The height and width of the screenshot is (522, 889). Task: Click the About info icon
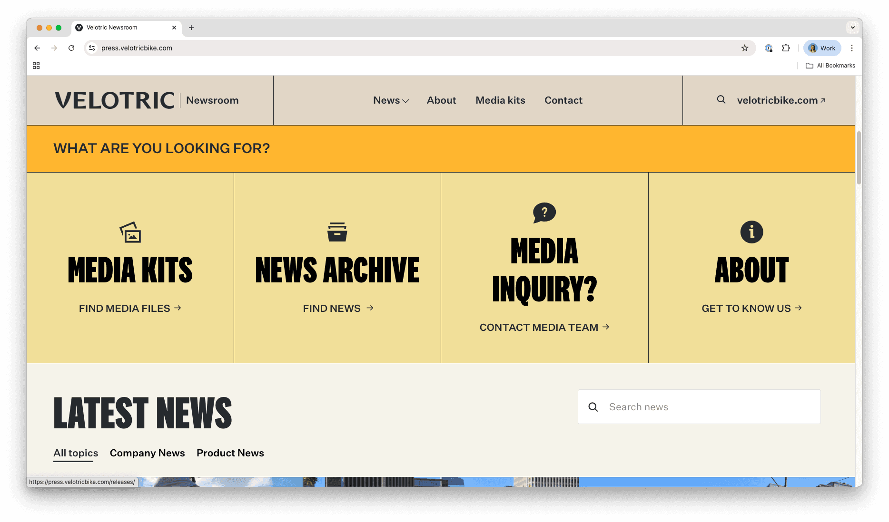(751, 232)
